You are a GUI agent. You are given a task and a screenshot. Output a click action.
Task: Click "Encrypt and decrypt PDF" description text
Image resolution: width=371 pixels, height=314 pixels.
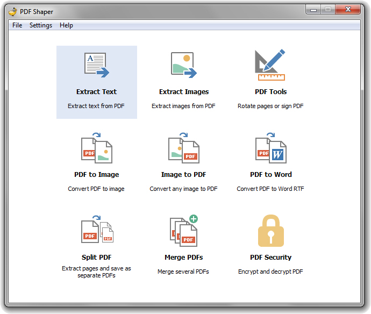point(270,272)
